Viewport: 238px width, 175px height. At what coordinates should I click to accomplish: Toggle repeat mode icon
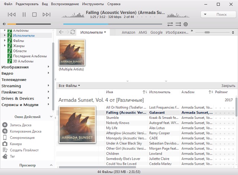tap(170, 24)
